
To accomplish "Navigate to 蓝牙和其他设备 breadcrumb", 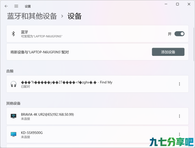I will [x=32, y=16].
